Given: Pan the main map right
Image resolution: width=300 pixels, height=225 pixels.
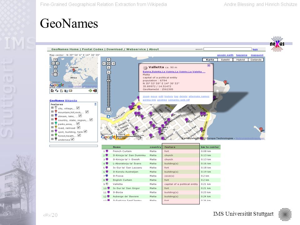Looking at the screenshot, I should point(113,63).
